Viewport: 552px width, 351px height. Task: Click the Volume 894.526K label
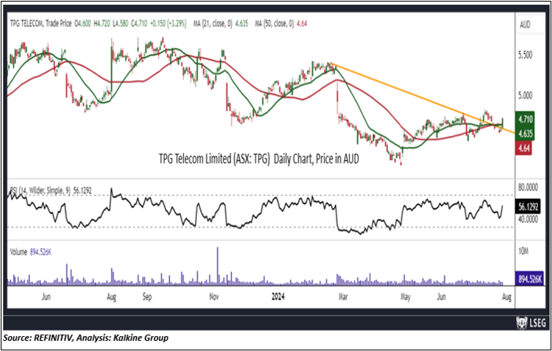31,252
